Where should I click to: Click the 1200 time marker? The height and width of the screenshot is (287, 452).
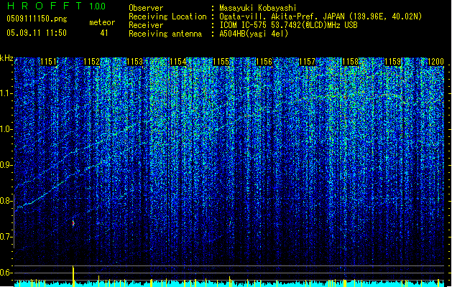(436, 62)
